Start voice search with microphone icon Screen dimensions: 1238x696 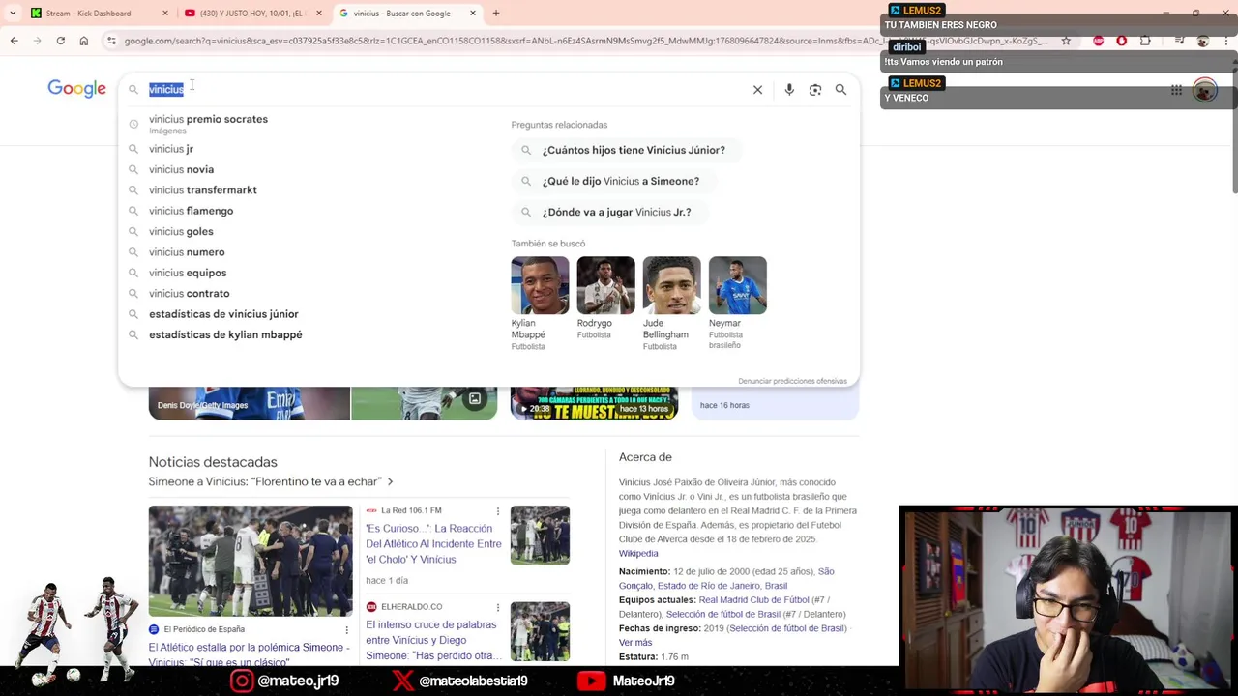click(x=789, y=90)
